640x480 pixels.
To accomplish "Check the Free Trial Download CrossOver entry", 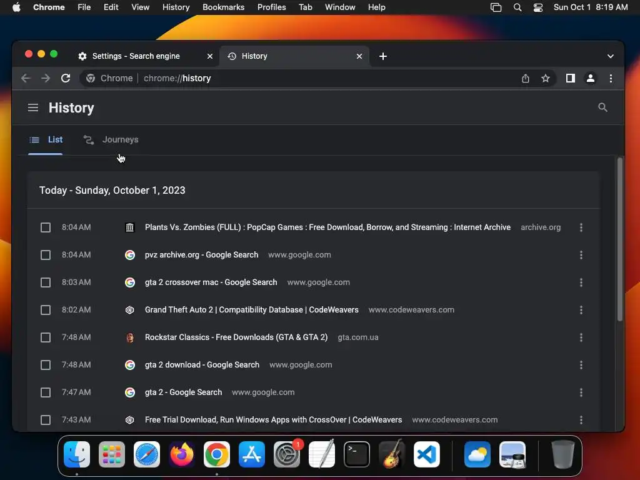I will [x=46, y=420].
